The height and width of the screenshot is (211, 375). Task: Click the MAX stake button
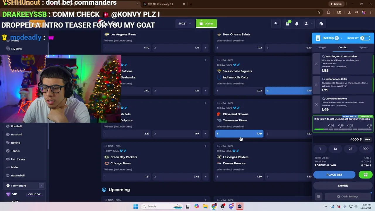point(367,139)
